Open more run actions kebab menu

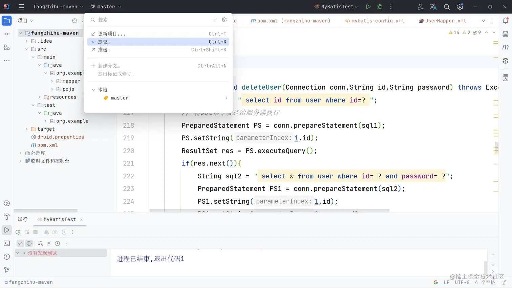[x=391, y=7]
